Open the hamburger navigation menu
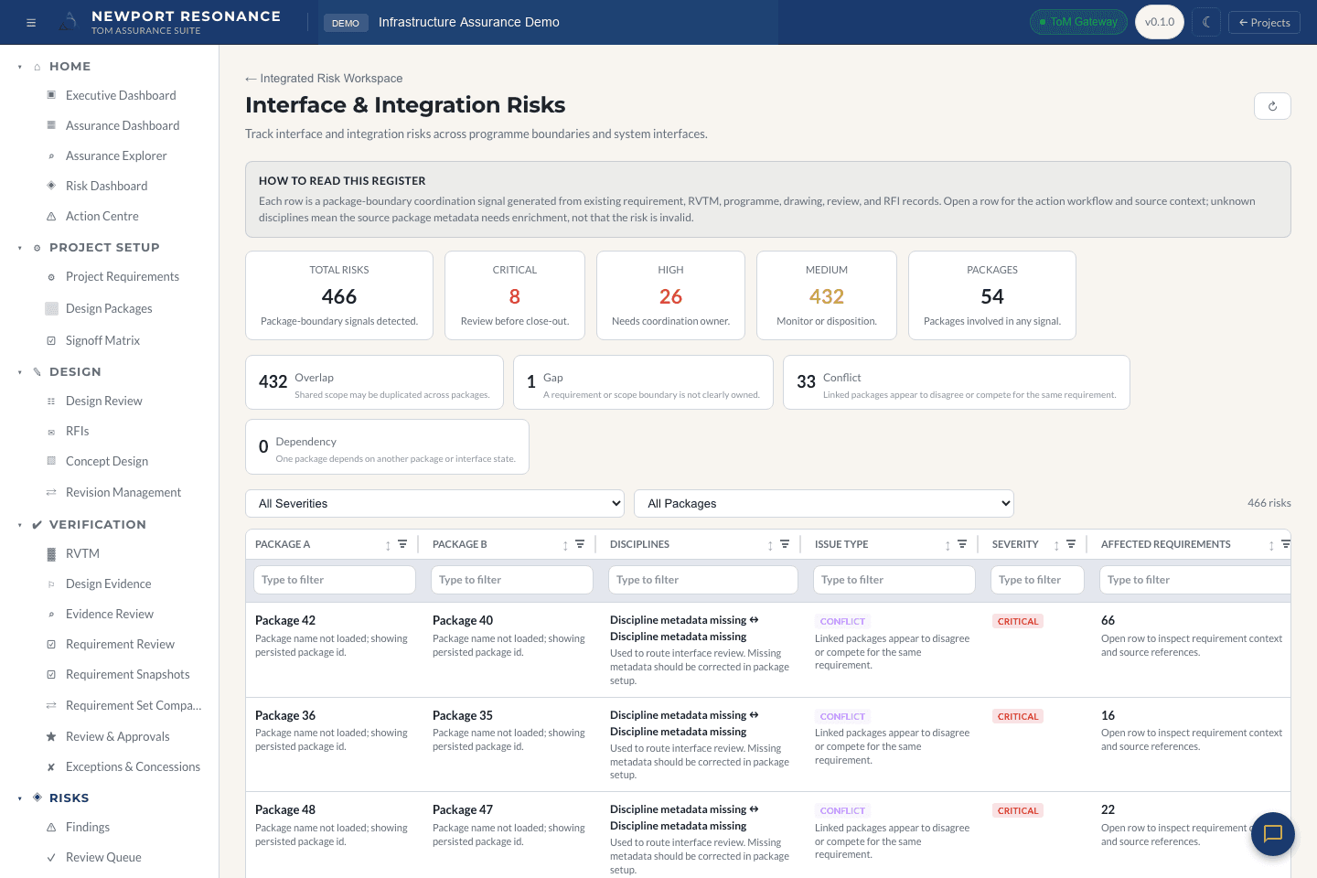 click(31, 23)
